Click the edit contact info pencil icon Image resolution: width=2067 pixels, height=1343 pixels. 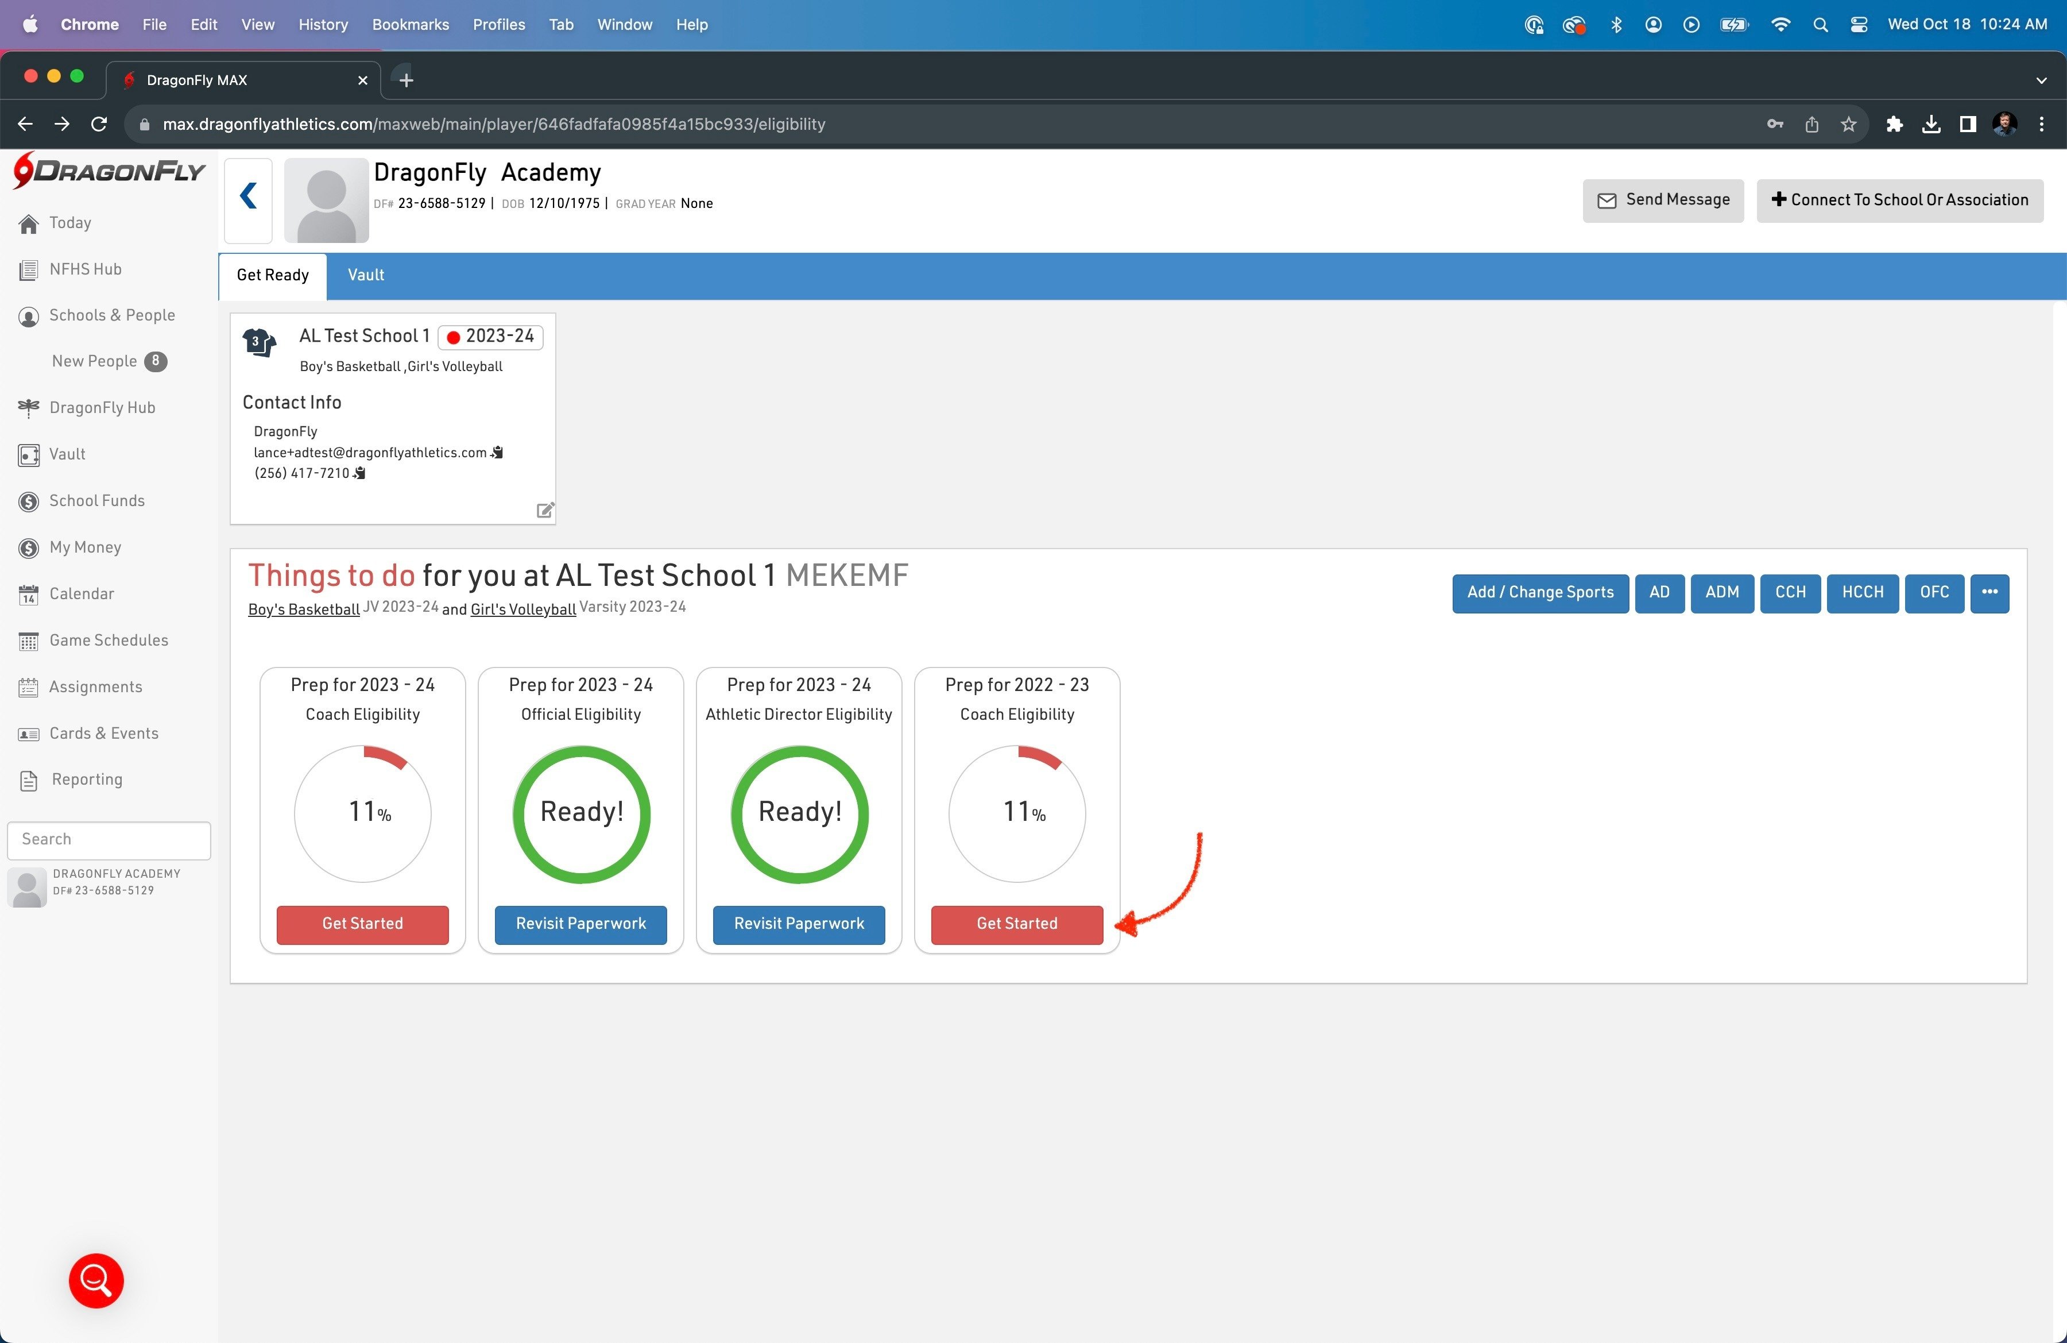(x=544, y=510)
